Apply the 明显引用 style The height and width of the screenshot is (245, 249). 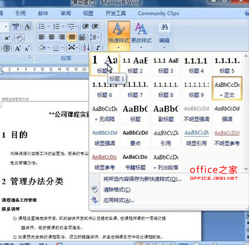196,137
